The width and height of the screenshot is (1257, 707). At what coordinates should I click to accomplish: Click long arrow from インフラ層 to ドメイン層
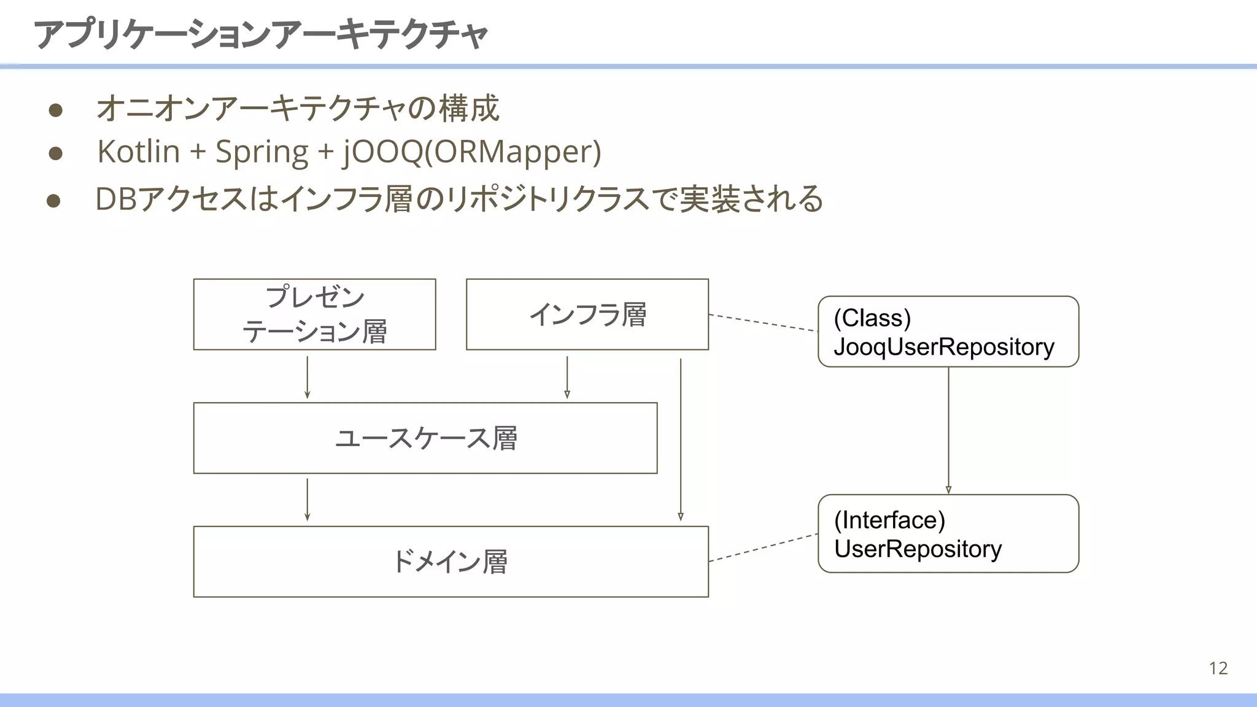pyautogui.click(x=681, y=439)
